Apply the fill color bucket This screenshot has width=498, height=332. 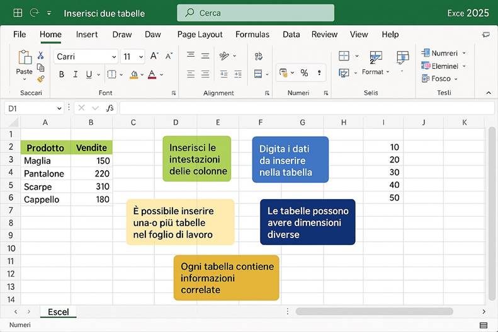[x=134, y=75]
